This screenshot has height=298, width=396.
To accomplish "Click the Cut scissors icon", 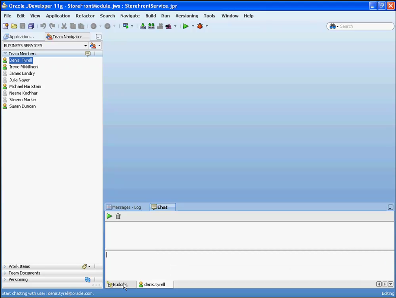I will 64,26.
